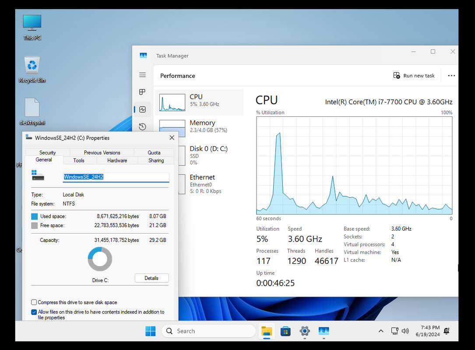Click Processes value 117
This screenshot has height=350, width=475.
(x=263, y=261)
